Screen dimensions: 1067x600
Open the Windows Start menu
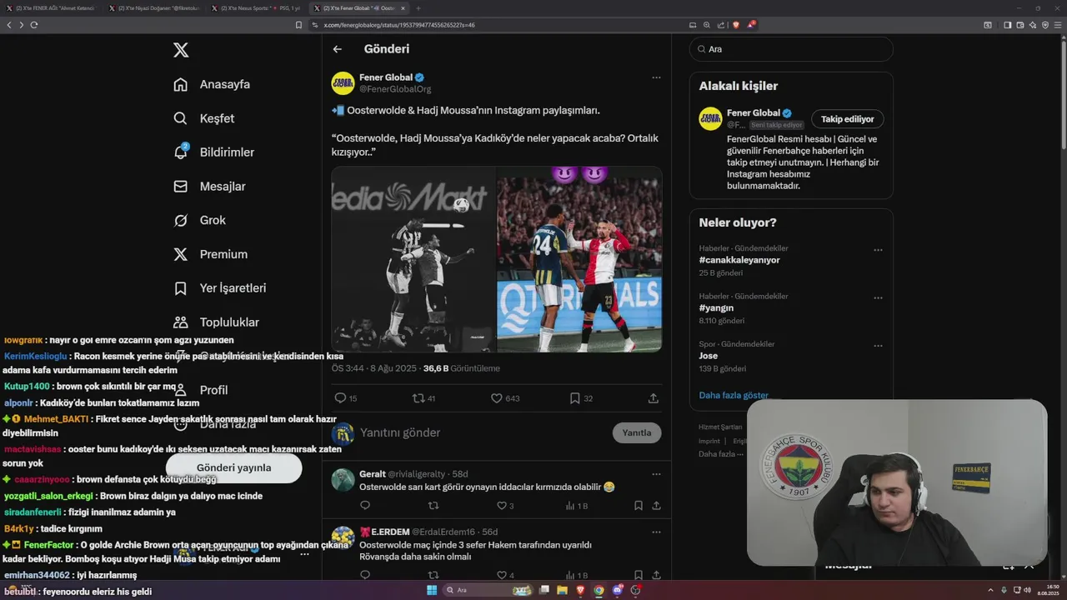tap(432, 590)
